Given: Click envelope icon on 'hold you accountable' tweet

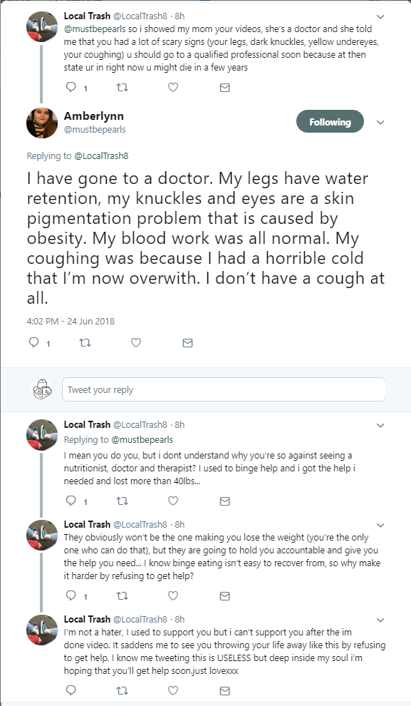Looking at the screenshot, I should click(225, 596).
